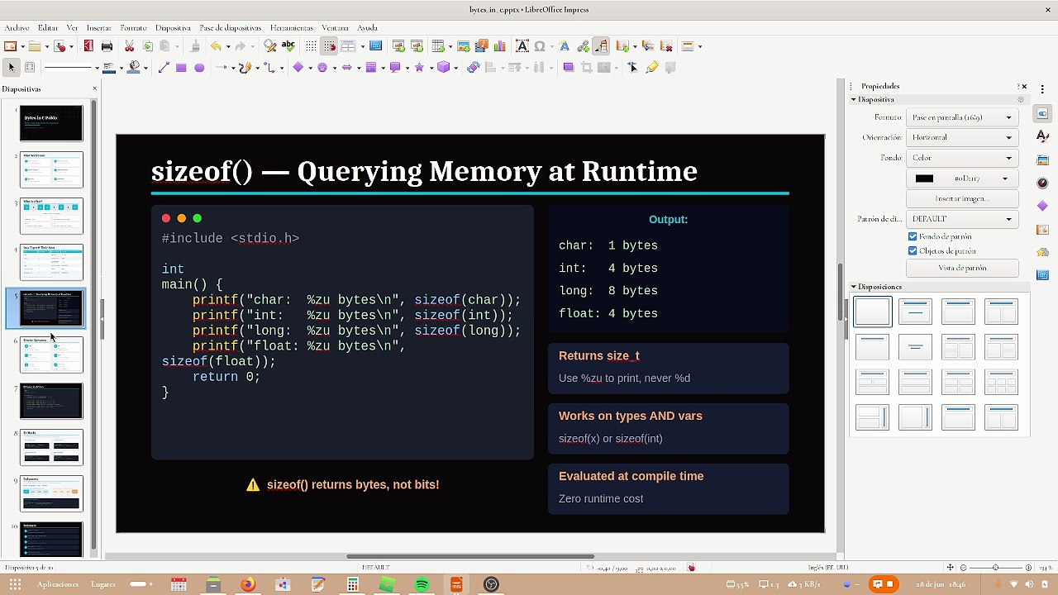
Task: Open the Master Slides sidebar deck
Action: (x=1042, y=274)
